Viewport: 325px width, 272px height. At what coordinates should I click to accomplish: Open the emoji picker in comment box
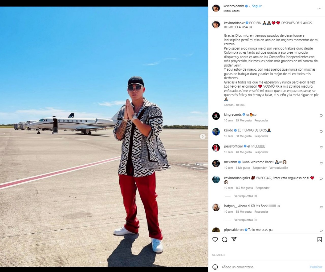pos(215,267)
